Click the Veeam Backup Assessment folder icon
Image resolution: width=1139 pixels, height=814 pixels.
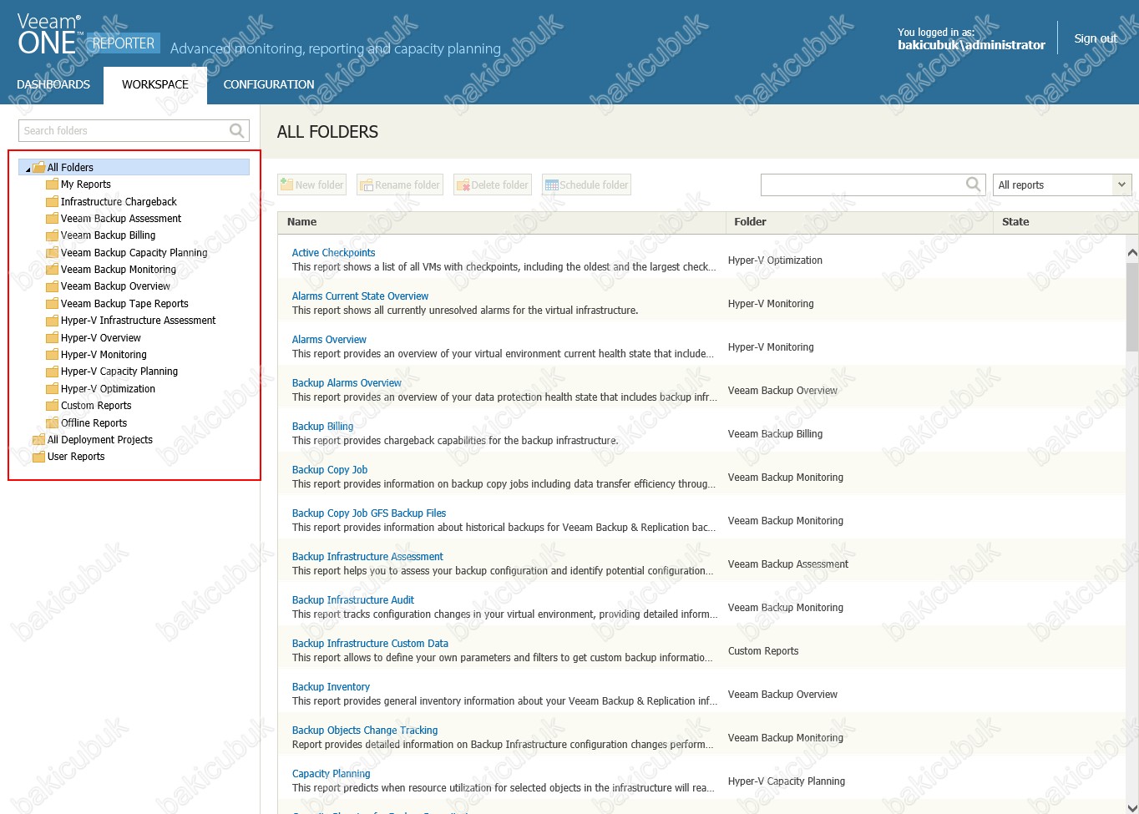[52, 219]
